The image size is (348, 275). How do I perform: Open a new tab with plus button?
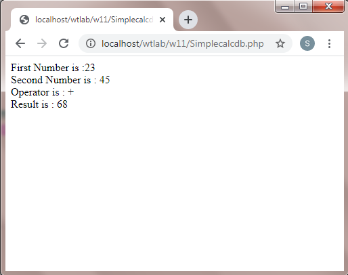[x=188, y=20]
